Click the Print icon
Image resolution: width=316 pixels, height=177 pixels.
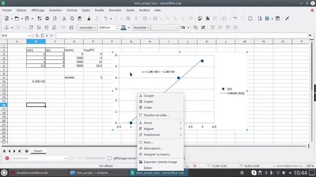pyautogui.click(x=47, y=19)
